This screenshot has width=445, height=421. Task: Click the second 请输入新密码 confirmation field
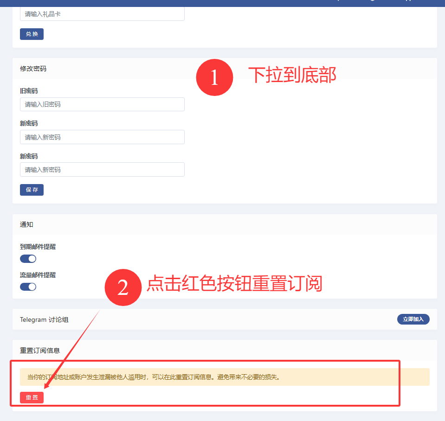(x=102, y=170)
